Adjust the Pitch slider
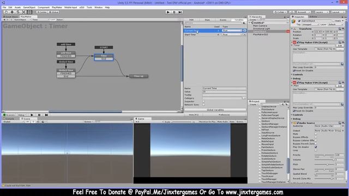 324,164
